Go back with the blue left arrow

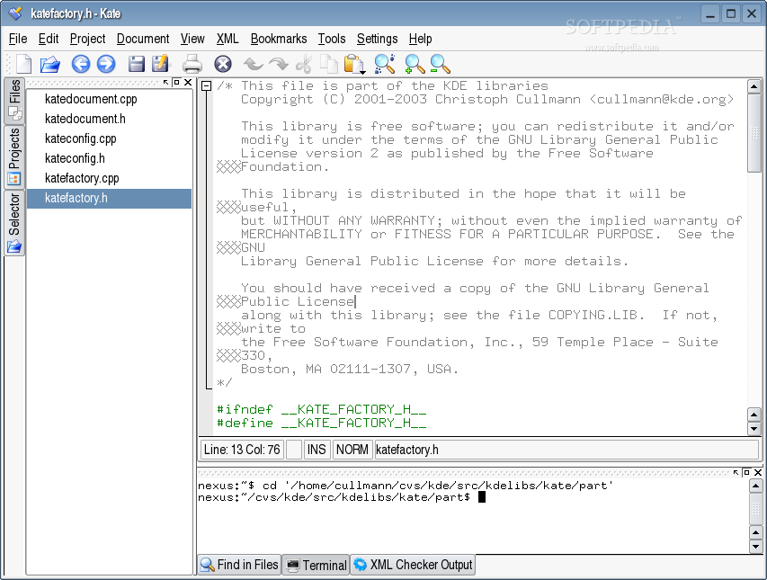(x=81, y=64)
